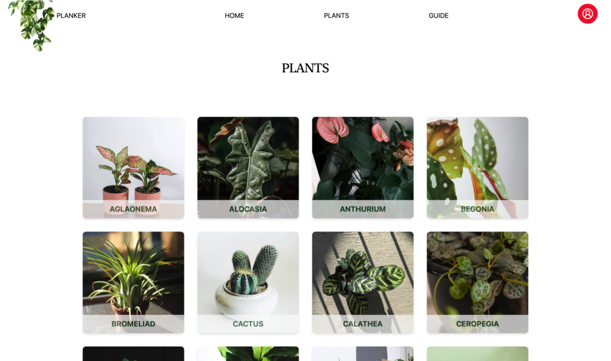Click the PLANTS page heading
Screen dimensions: 611x361
[x=305, y=68]
